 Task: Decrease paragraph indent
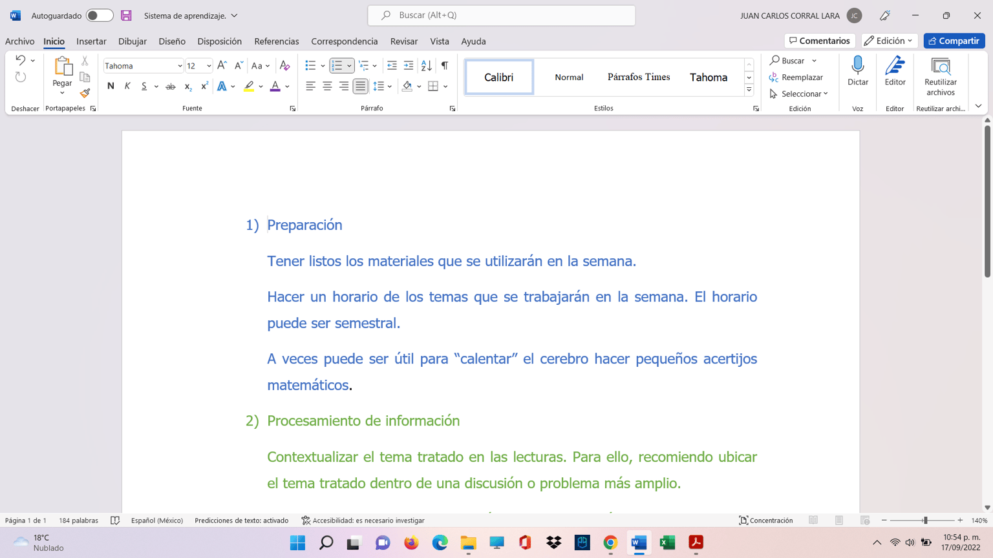[392, 65]
